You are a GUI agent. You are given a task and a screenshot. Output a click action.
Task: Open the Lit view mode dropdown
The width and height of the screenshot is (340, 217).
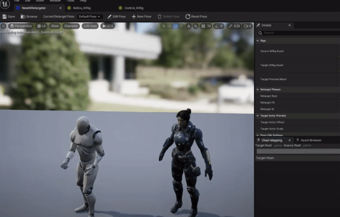[x=41, y=26]
